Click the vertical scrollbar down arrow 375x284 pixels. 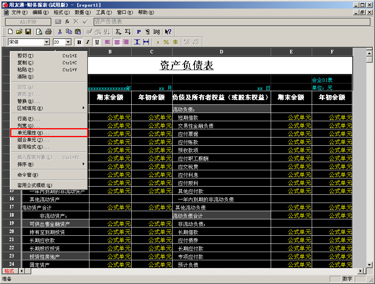369,265
